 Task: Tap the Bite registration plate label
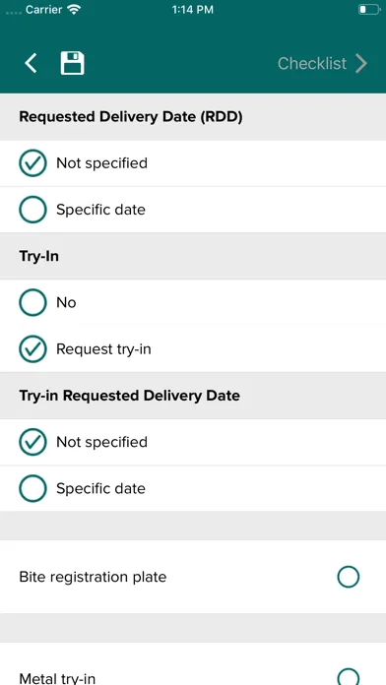93,577
